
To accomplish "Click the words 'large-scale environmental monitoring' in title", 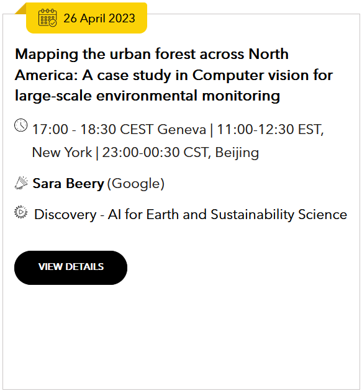I will coord(147,96).
